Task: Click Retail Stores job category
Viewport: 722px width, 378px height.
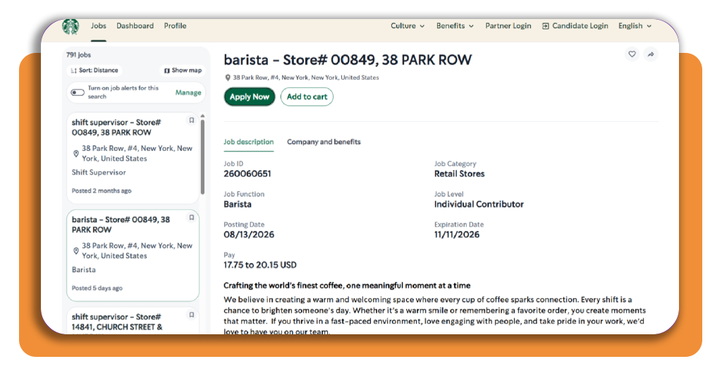Action: (x=460, y=174)
